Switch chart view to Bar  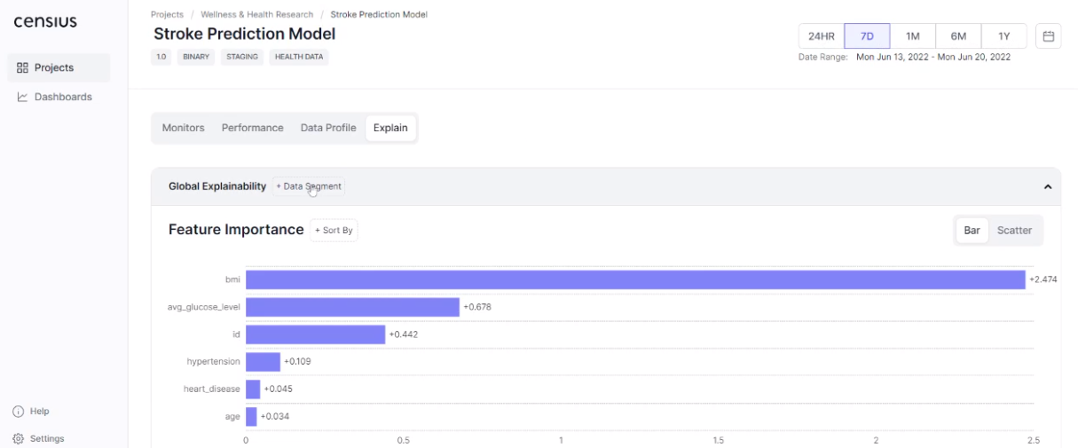point(972,231)
